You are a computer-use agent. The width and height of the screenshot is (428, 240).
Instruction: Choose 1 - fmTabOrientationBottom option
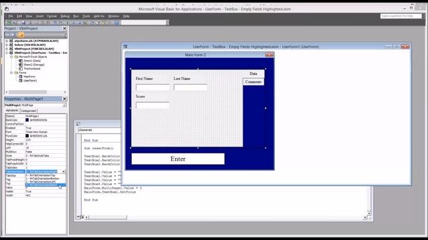tap(45, 179)
